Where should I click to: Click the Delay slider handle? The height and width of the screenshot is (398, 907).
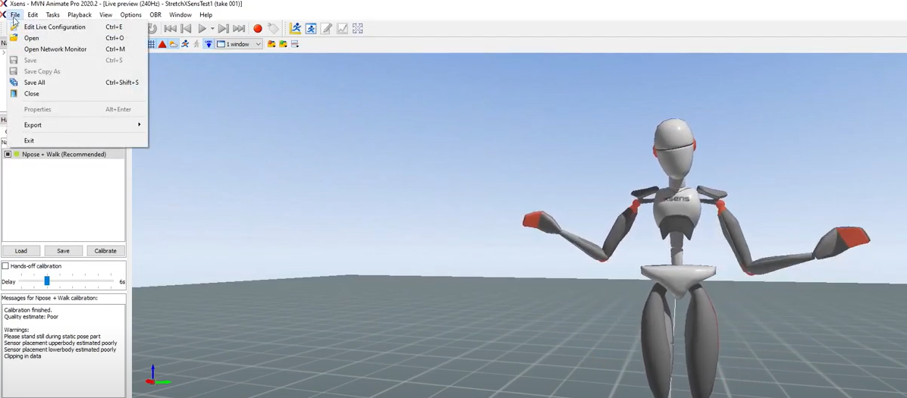[x=47, y=281]
